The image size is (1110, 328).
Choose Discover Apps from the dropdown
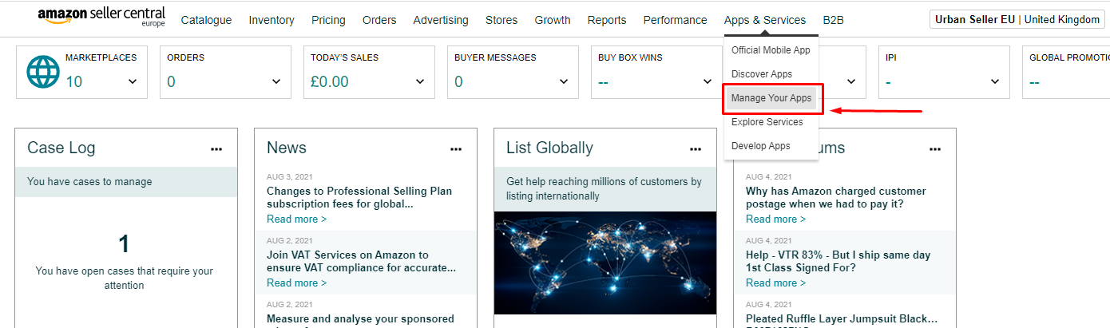[761, 74]
